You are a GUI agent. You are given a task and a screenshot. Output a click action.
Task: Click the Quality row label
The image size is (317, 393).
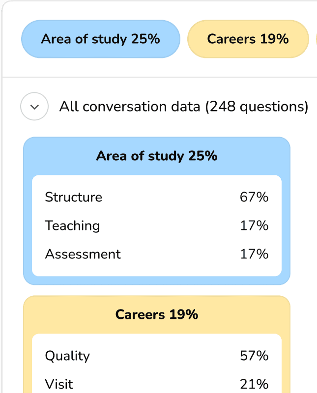pos(67,356)
